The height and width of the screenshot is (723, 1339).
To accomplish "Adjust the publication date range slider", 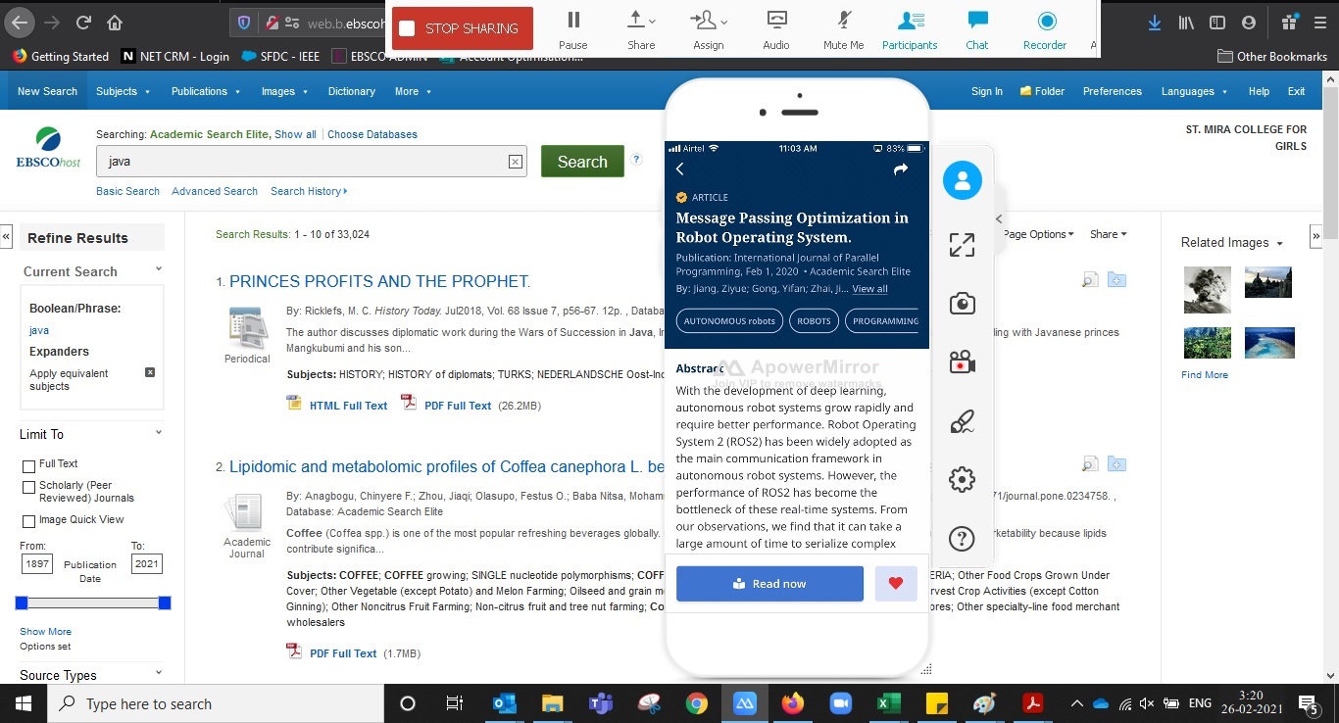I will 93,602.
